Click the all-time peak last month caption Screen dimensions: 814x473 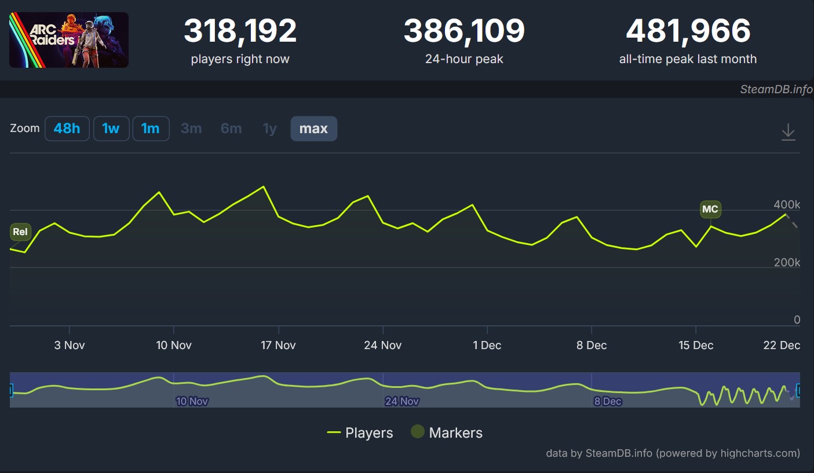pyautogui.click(x=688, y=59)
